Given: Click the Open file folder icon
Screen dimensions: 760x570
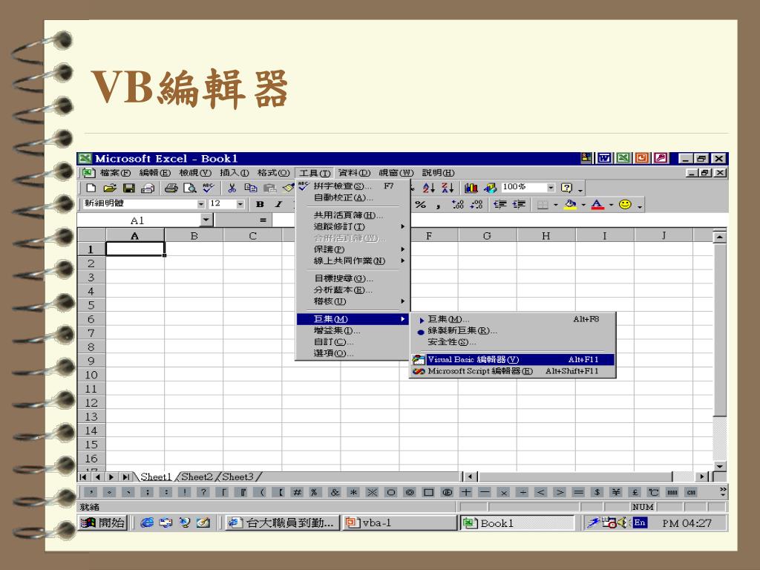Looking at the screenshot, I should 110,188.
